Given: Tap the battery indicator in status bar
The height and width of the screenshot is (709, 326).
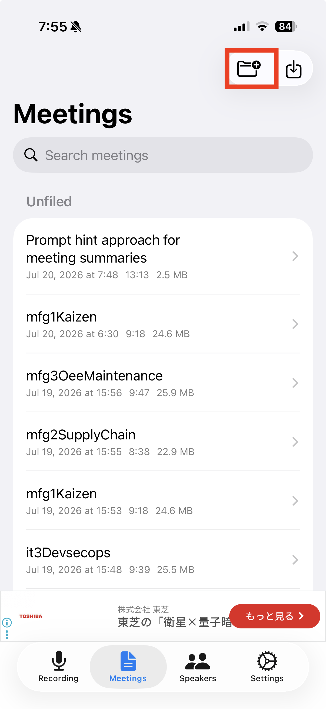Looking at the screenshot, I should [x=286, y=26].
